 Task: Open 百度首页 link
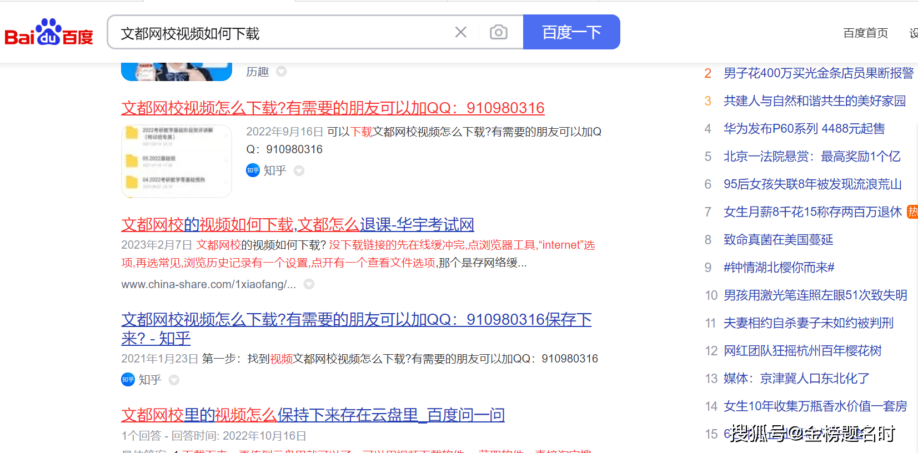click(x=865, y=33)
